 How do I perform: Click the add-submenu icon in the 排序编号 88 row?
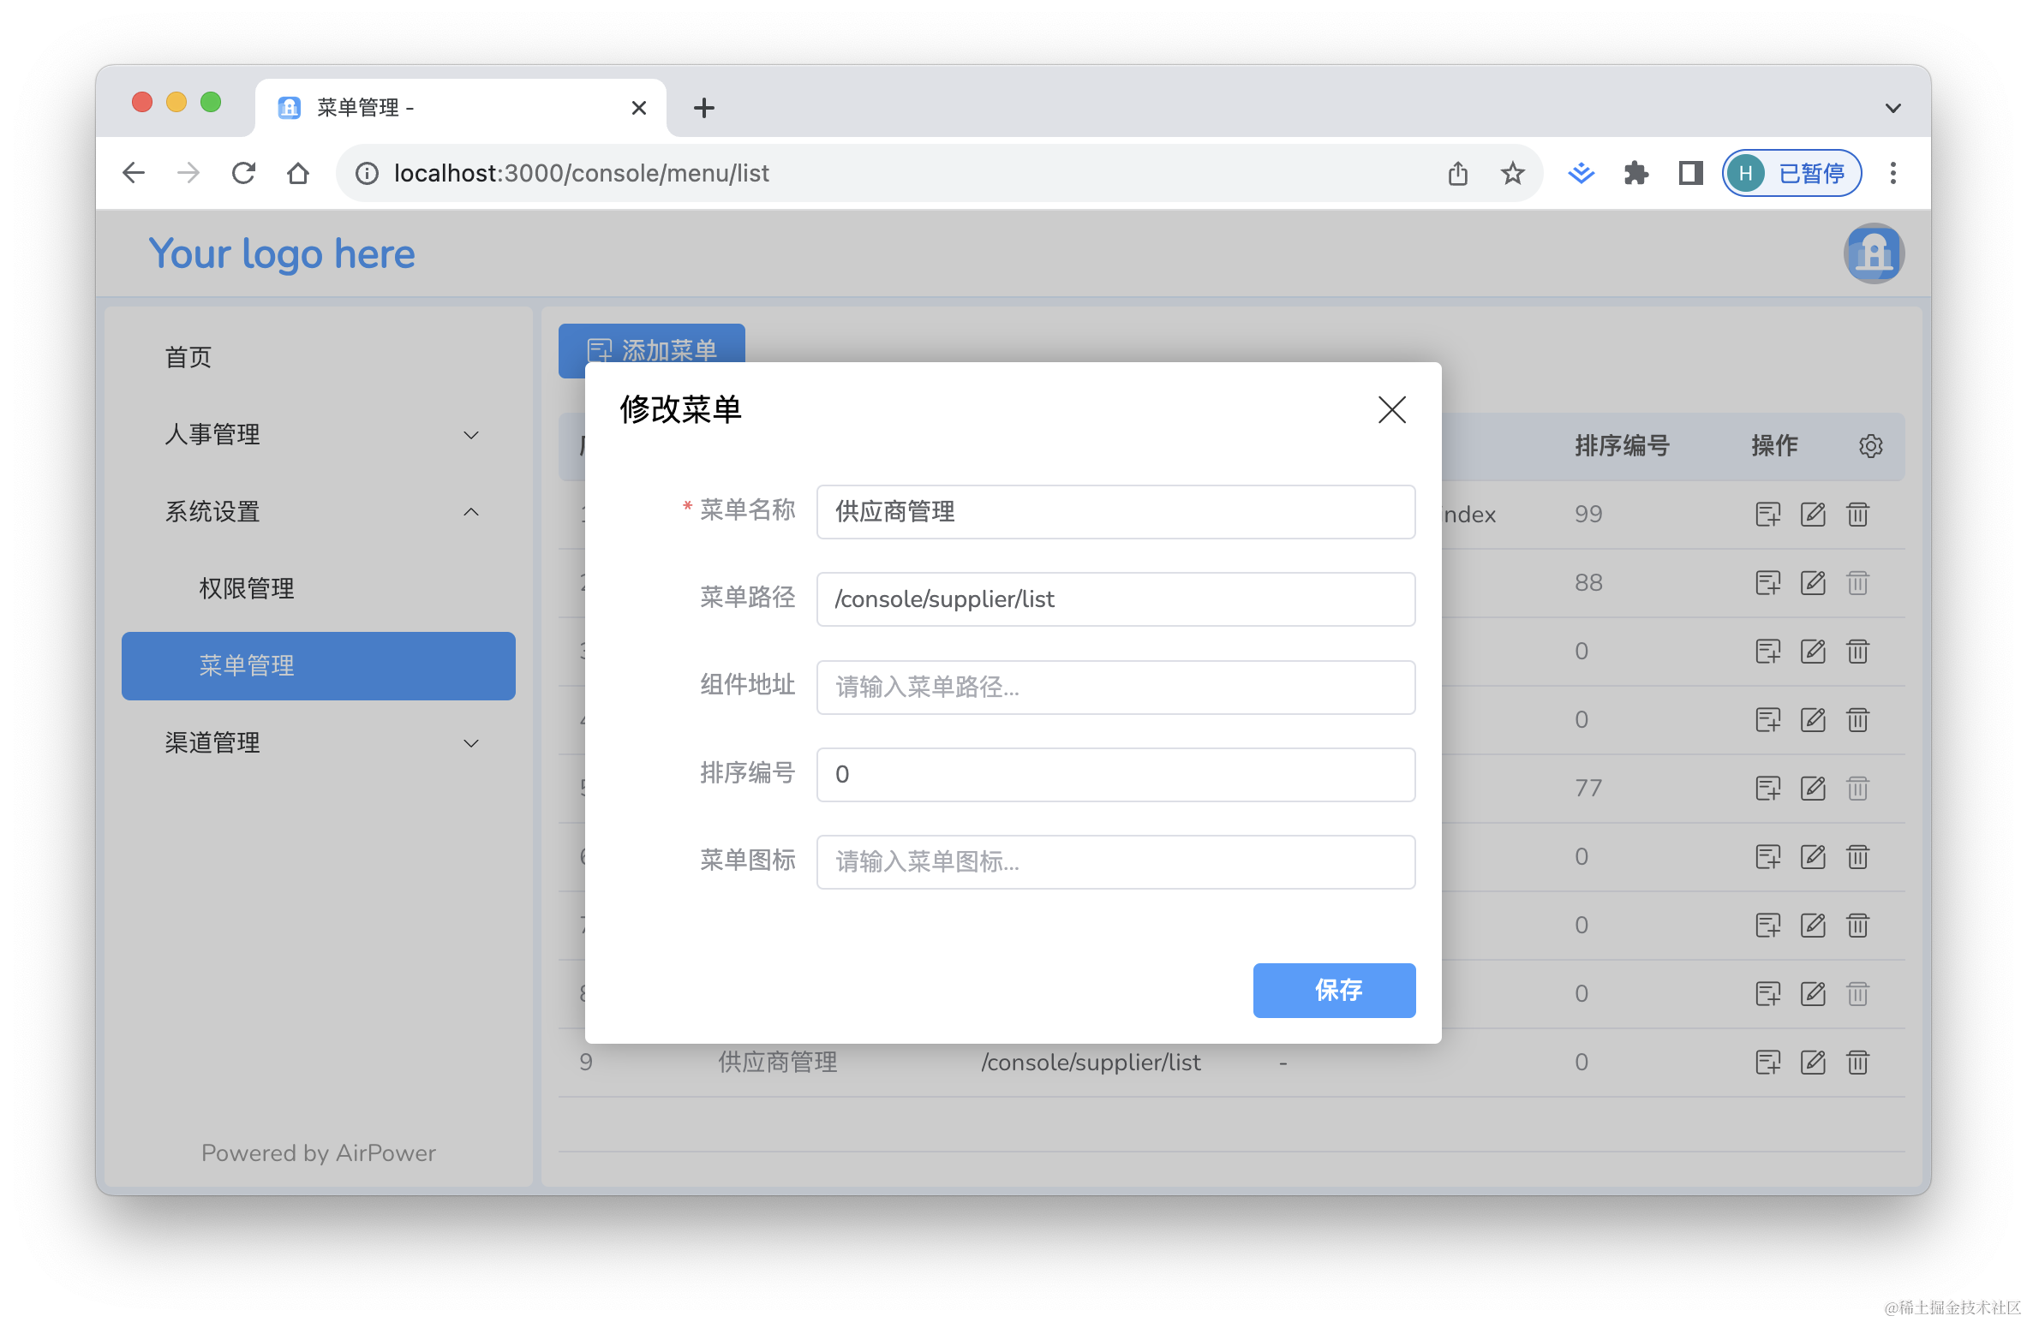click(x=1768, y=582)
